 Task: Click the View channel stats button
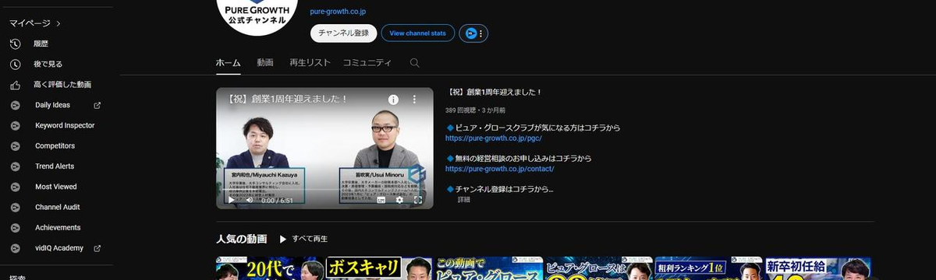point(418,33)
